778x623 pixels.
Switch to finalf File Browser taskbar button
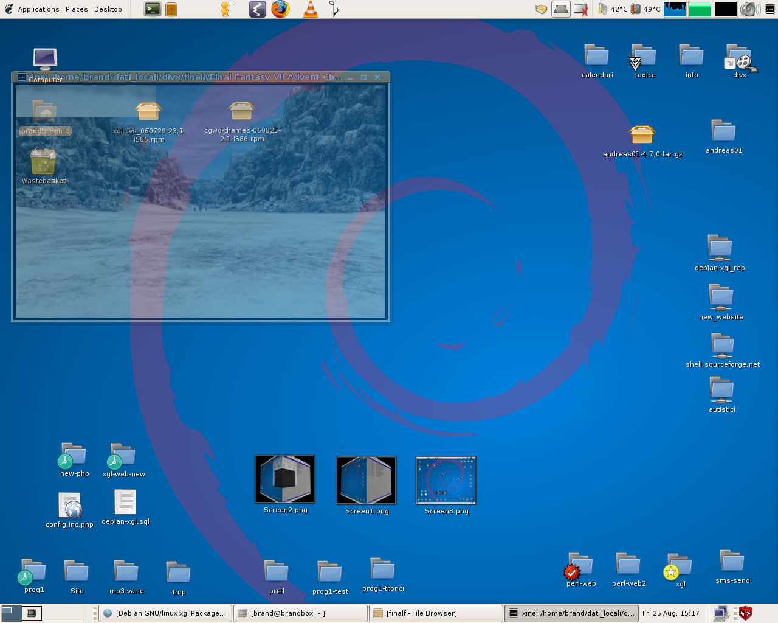point(435,613)
